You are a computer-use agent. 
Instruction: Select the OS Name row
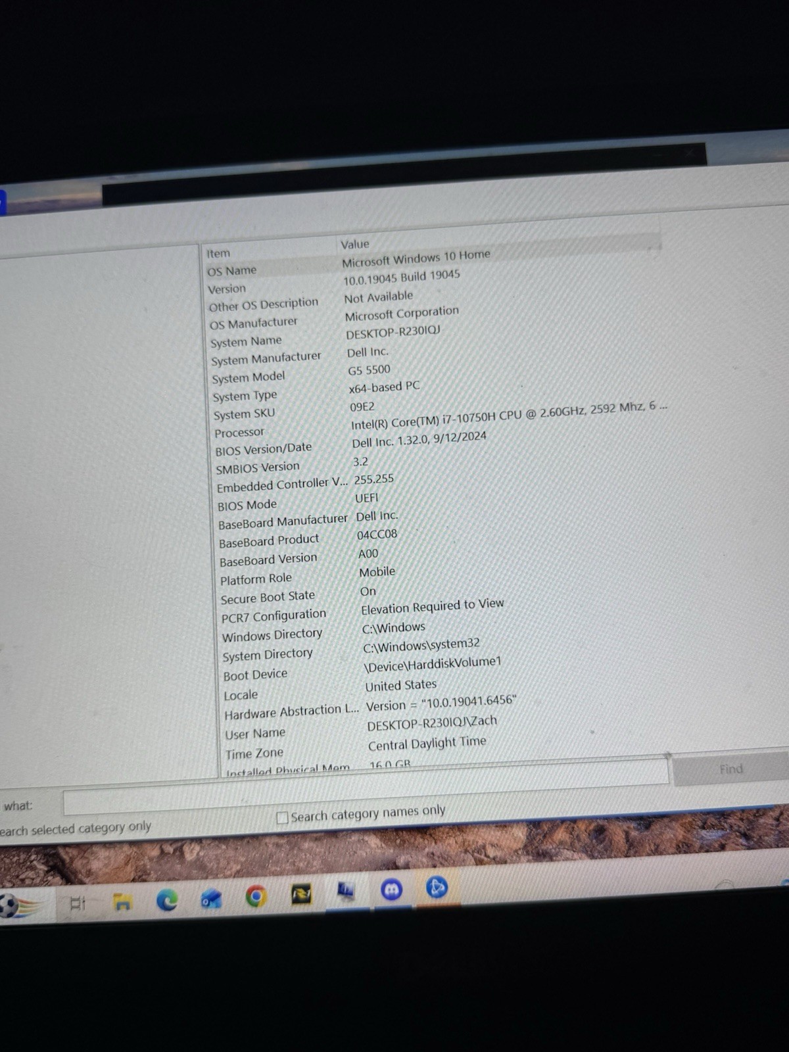point(231,271)
